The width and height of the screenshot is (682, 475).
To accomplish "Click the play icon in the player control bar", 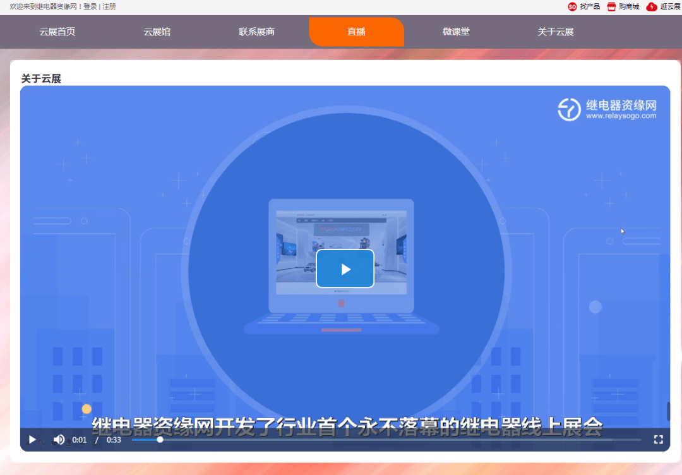I will point(32,440).
